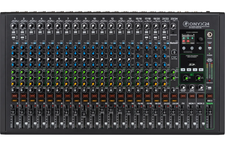The height and width of the screenshot is (146, 225).
Task: Click the Phones level knob
Action: point(200,87)
